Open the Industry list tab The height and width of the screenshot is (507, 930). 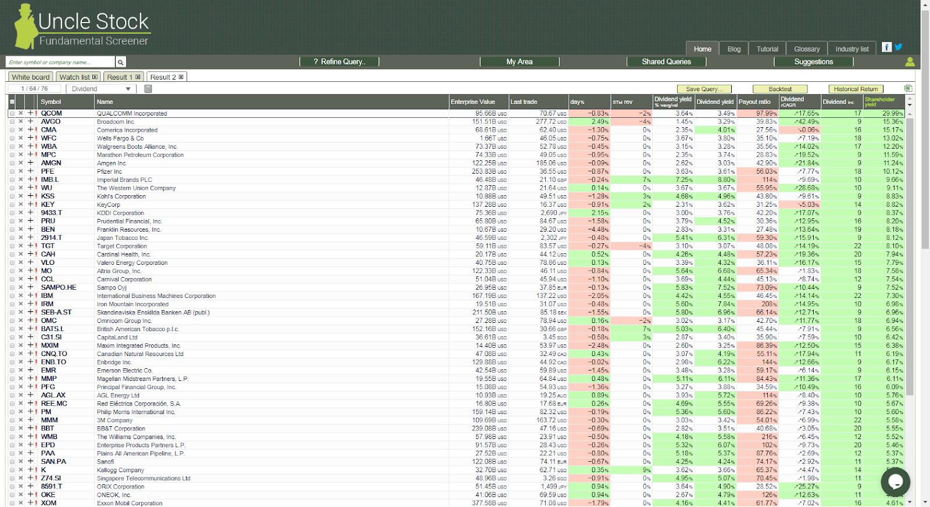click(x=852, y=49)
